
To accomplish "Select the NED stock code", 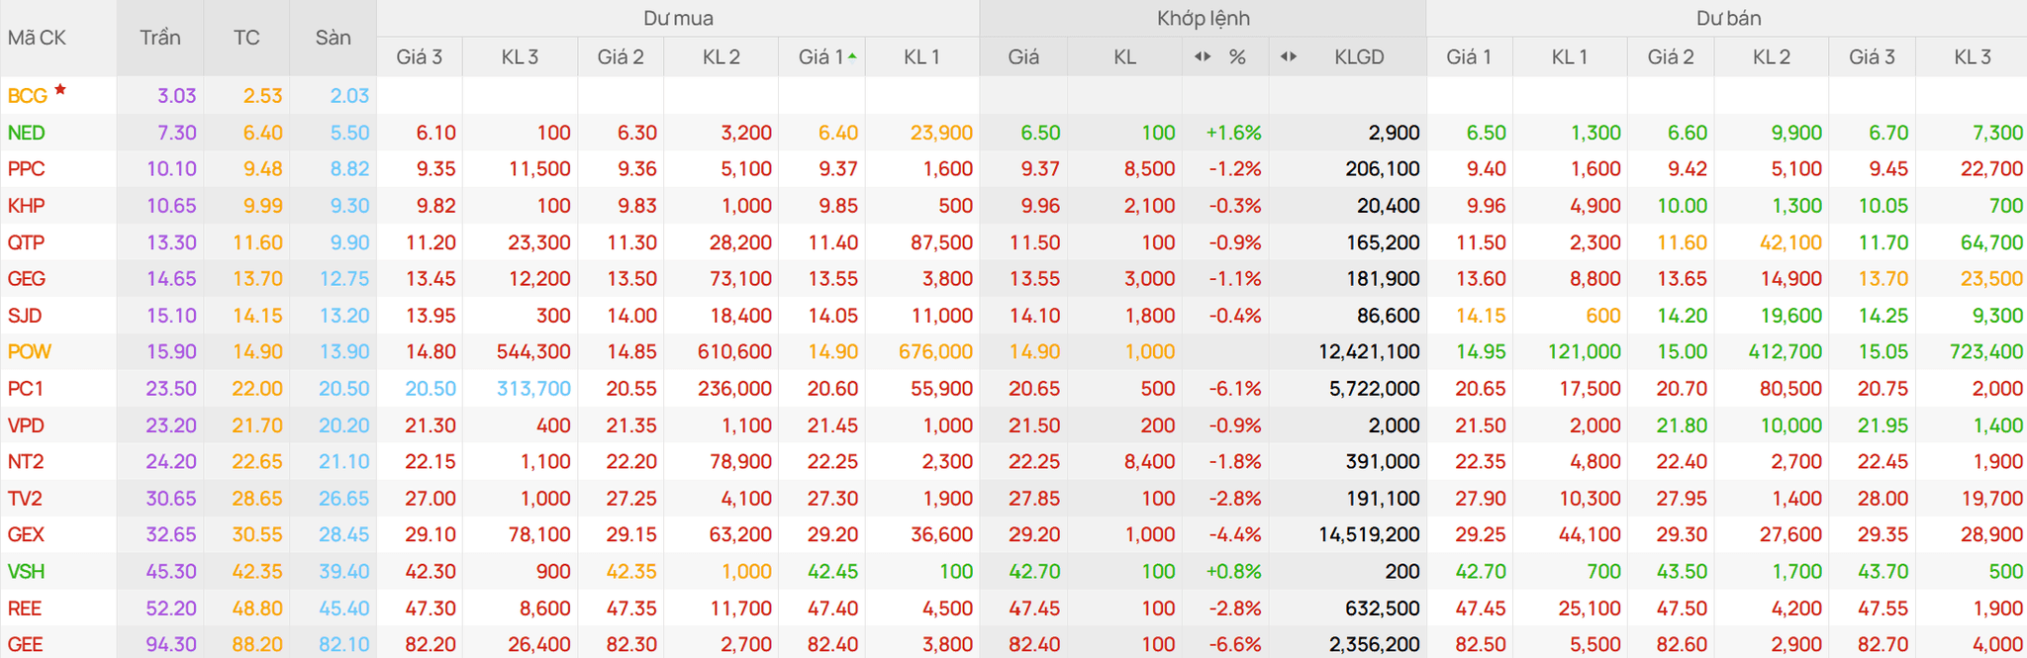I will pyautogui.click(x=26, y=133).
